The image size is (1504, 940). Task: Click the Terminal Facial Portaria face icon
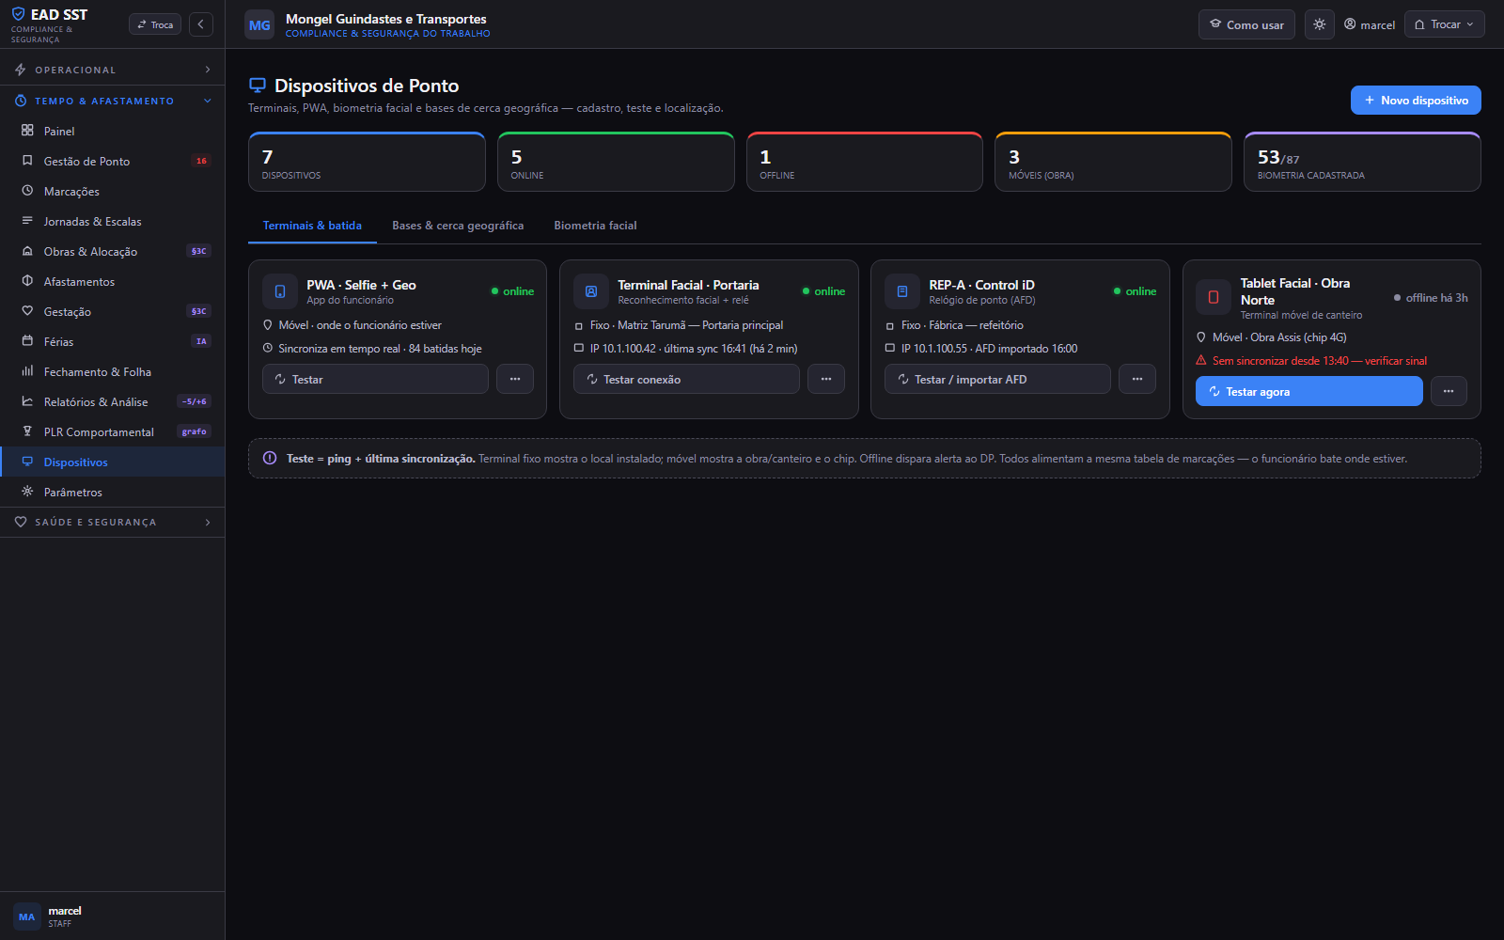(591, 291)
